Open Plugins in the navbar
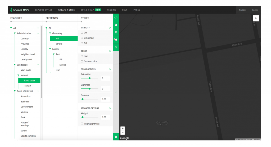 pos(111,10)
